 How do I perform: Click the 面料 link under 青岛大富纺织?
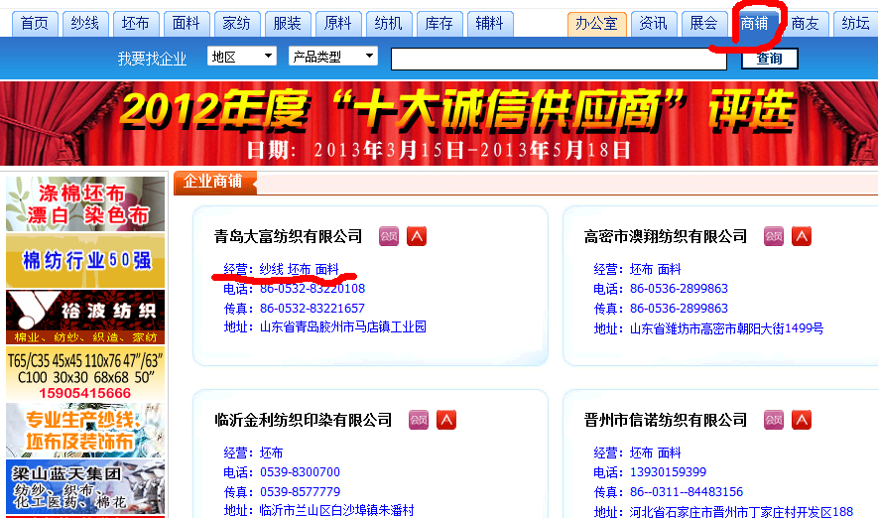coord(327,269)
